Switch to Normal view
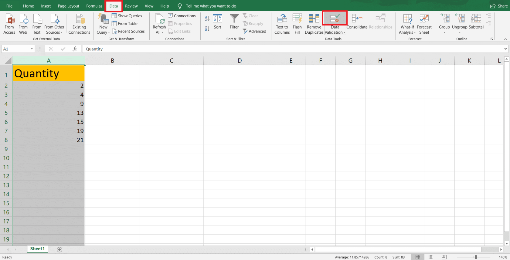This screenshot has height=260, width=510. (418, 257)
